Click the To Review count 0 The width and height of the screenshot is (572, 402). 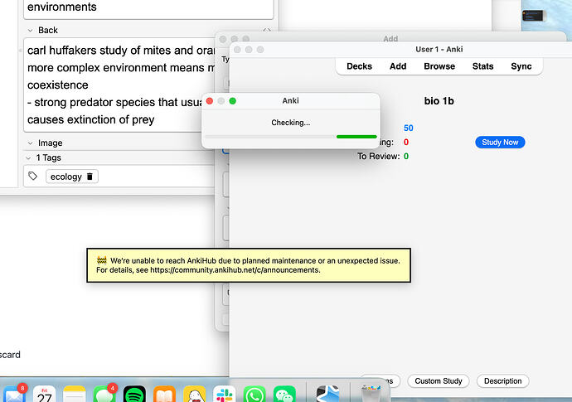tap(406, 156)
